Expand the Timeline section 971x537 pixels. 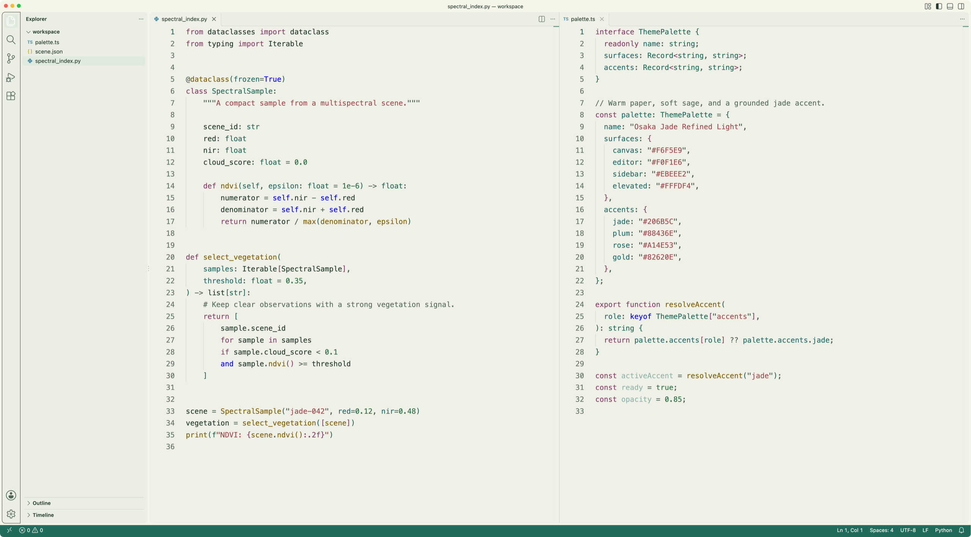click(84, 515)
